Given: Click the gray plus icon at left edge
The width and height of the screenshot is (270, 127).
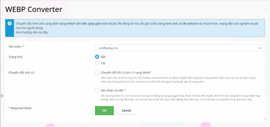Looking at the screenshot, I should pos(2,96).
